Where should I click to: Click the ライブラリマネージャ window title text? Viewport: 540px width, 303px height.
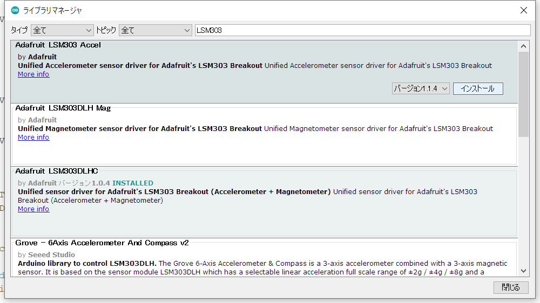pos(52,10)
